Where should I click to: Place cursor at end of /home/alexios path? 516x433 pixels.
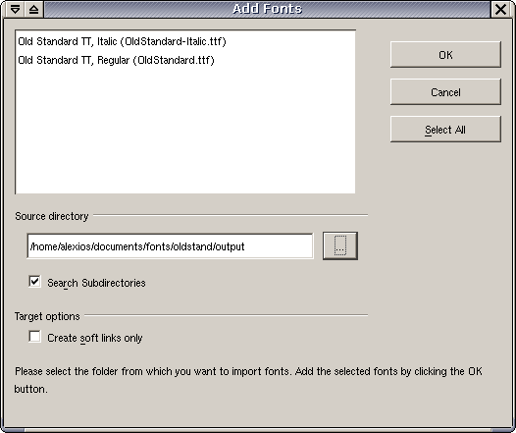point(244,246)
